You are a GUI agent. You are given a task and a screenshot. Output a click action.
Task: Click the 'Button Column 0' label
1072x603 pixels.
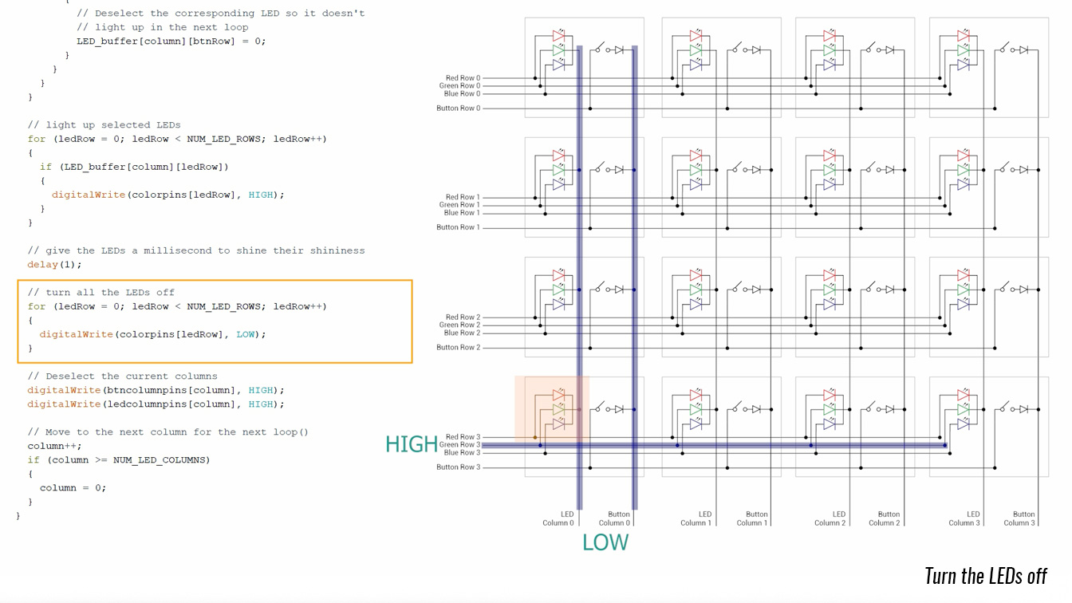point(615,518)
